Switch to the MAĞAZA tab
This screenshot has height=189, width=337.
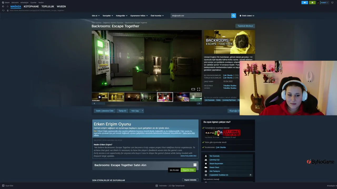pos(16,6)
